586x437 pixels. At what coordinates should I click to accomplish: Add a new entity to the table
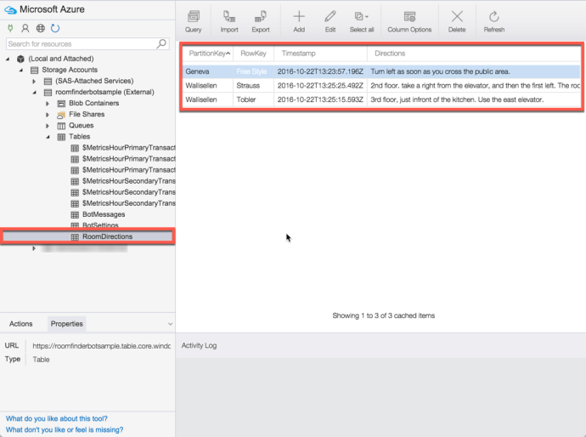point(299,21)
